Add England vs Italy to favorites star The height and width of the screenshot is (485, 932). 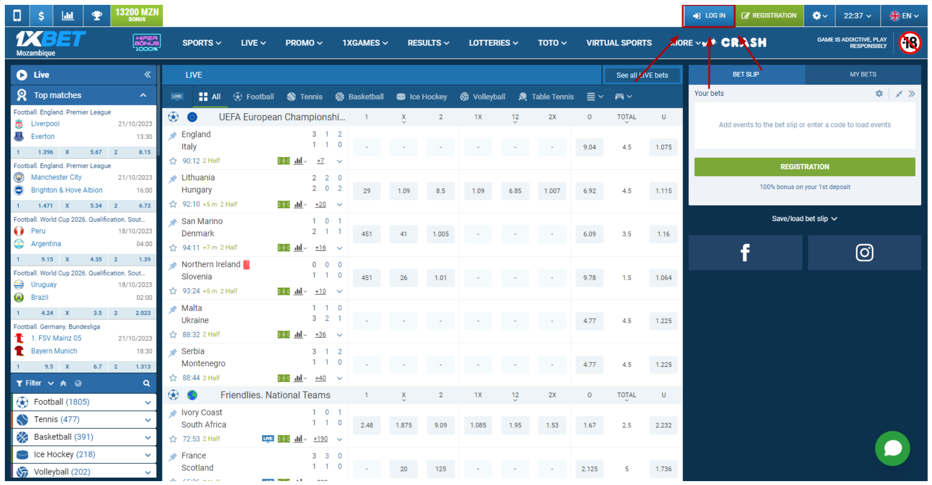pos(173,161)
